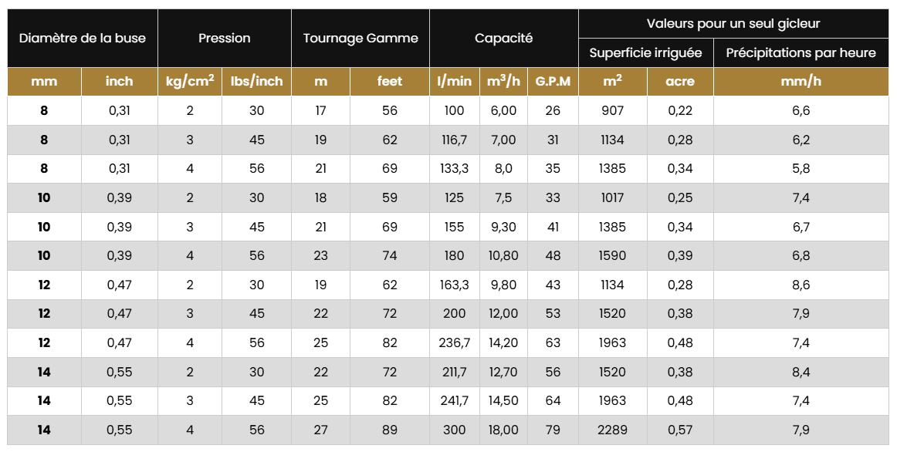This screenshot has height=452, width=897.
Task: Select the "acre" column header
Action: click(680, 81)
